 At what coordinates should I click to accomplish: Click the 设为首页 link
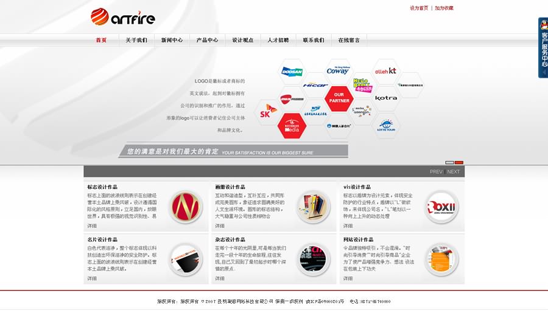click(x=419, y=8)
